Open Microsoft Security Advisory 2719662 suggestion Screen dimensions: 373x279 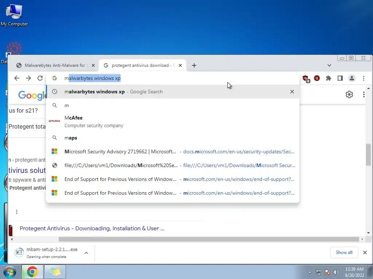click(x=173, y=151)
